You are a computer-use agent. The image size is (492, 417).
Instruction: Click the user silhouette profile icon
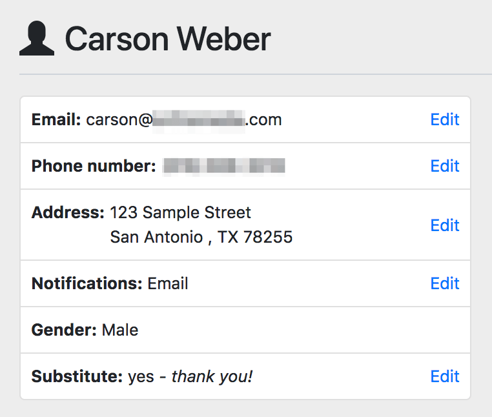[x=37, y=39]
